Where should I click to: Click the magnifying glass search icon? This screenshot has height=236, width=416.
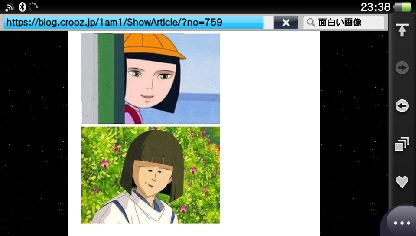click(x=311, y=23)
